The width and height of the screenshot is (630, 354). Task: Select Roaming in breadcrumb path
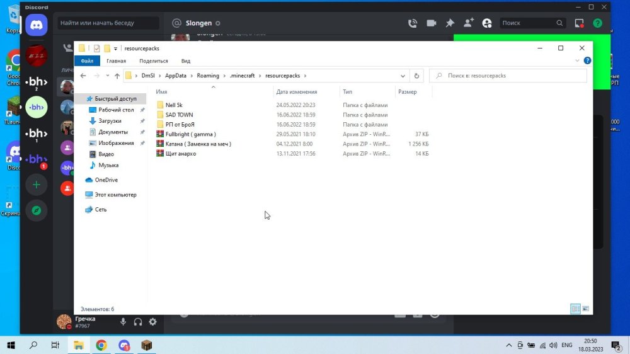[208, 76]
